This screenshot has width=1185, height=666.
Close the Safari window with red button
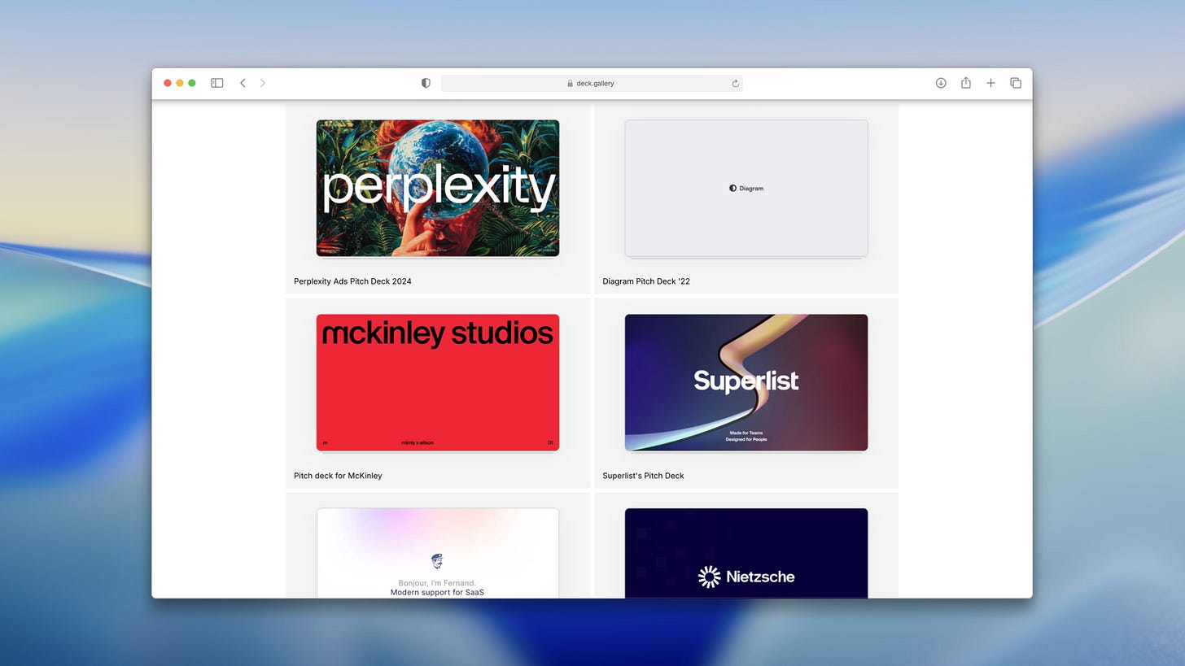pyautogui.click(x=168, y=83)
